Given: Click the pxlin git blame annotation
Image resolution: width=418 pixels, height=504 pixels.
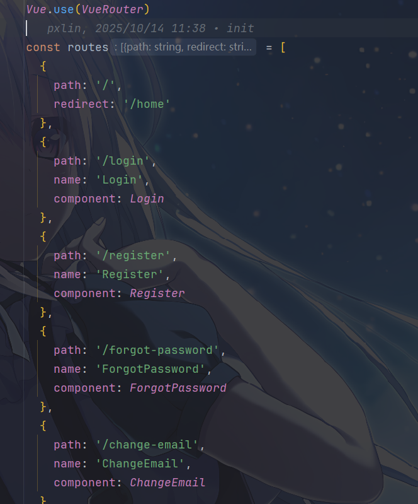Looking at the screenshot, I should point(150,28).
